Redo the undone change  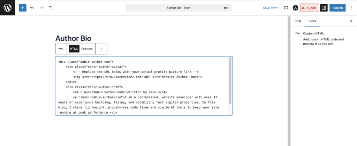click(x=41, y=8)
